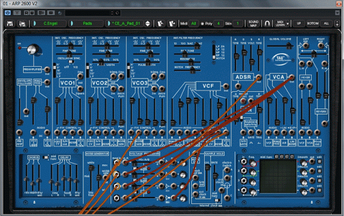Click the Preamplifier out jack
Screen dimensions: 344x216
47,69
